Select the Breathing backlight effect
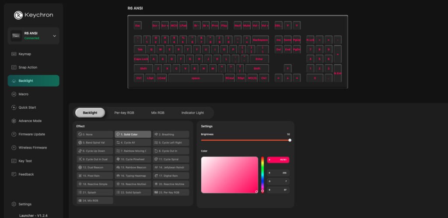This screenshot has width=448, height=218. pos(171,135)
